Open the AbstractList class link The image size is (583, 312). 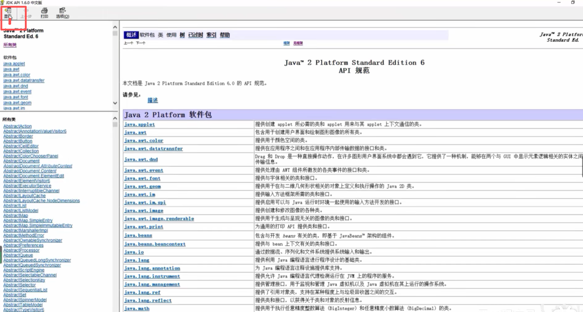click(x=15, y=206)
